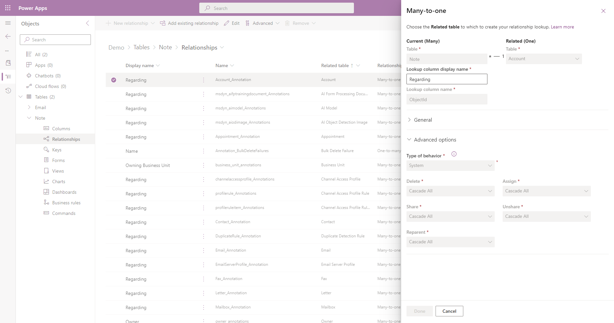Click the Cancel button
The width and height of the screenshot is (614, 323).
(x=449, y=311)
